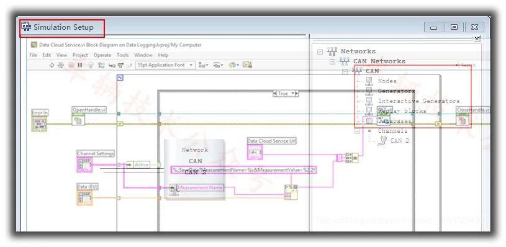
Task: Minimize the Simulation Setup window
Action: (433, 27)
